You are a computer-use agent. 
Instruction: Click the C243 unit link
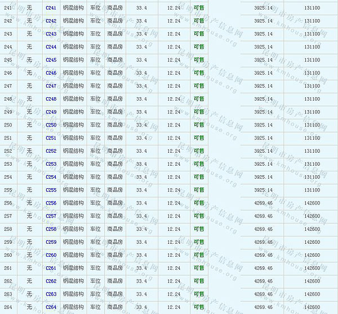coord(51,34)
